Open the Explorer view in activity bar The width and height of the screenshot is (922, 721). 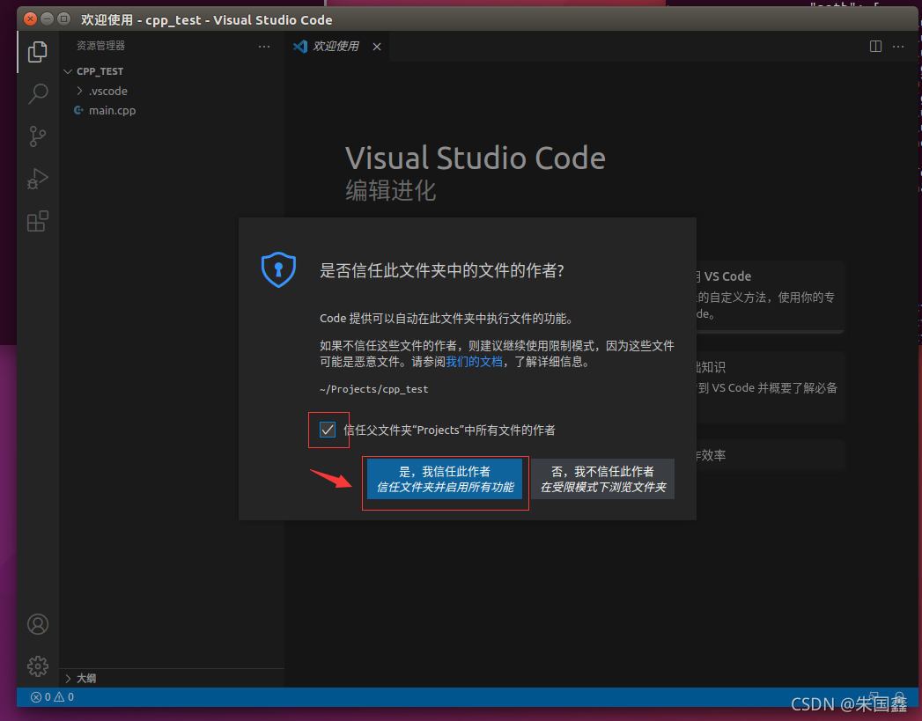pyautogui.click(x=38, y=52)
